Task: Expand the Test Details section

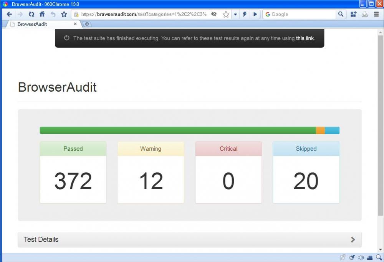Action: [x=190, y=239]
